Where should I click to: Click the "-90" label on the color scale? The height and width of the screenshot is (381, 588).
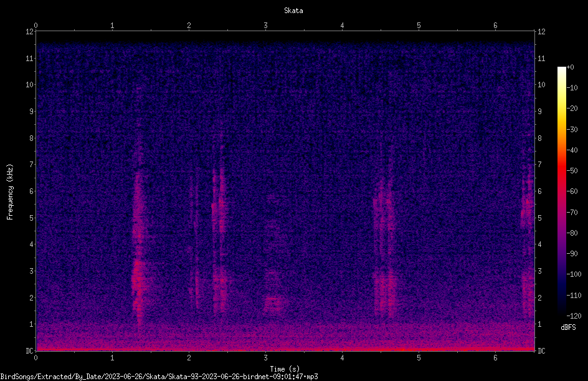(572, 254)
